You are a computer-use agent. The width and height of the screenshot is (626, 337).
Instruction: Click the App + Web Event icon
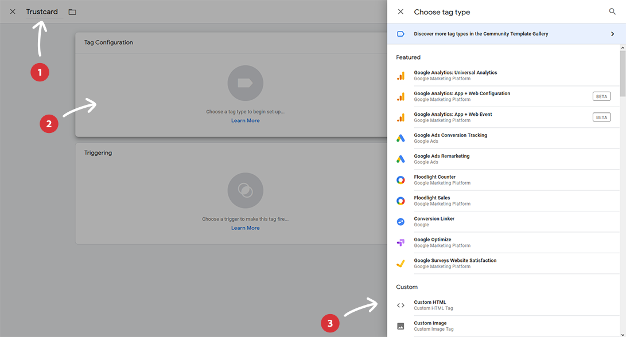pyautogui.click(x=401, y=117)
